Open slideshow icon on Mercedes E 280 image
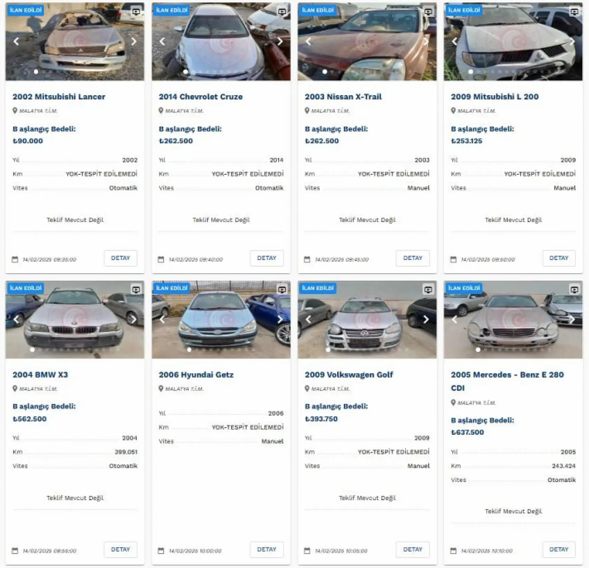 click(574, 289)
